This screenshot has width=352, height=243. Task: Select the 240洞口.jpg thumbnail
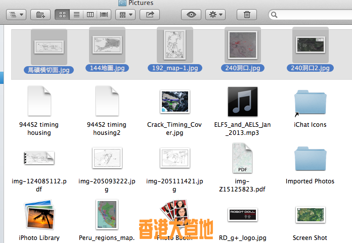click(x=243, y=45)
